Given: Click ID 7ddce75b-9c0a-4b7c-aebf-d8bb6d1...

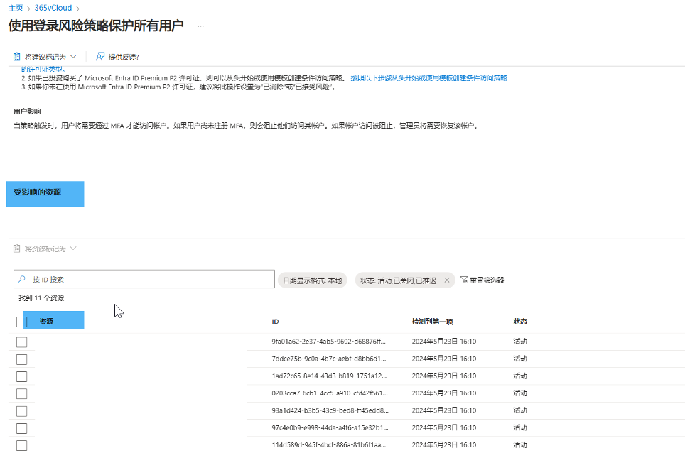Looking at the screenshot, I should point(328,359).
